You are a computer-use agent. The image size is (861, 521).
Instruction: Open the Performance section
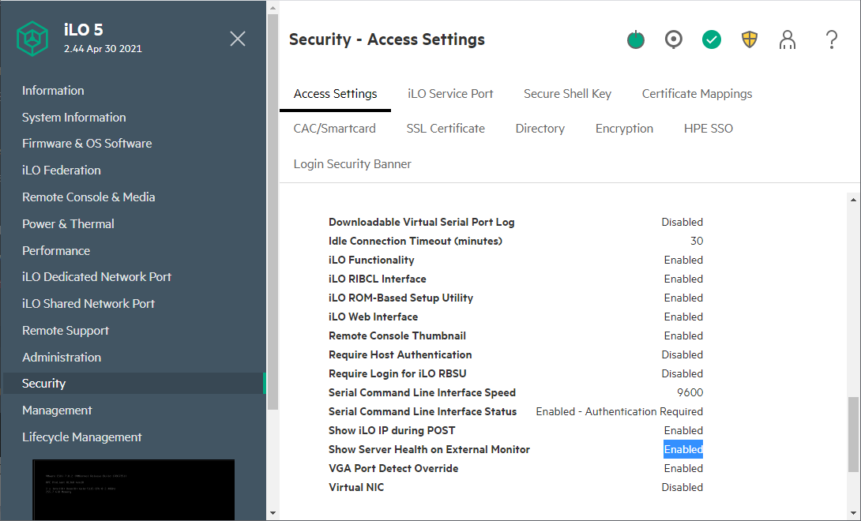point(55,251)
